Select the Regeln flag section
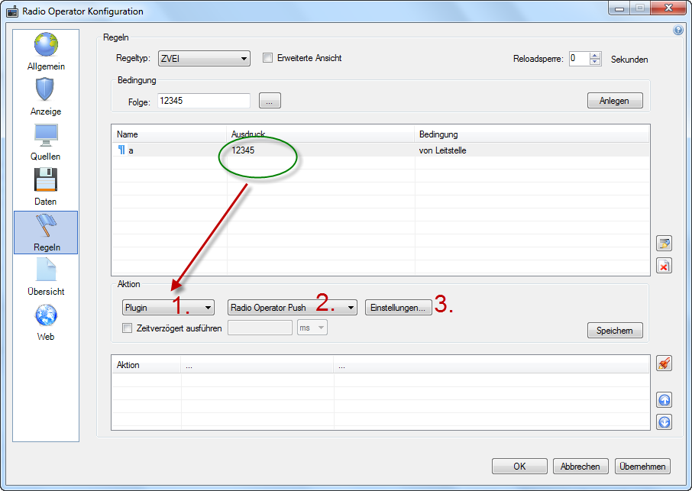Screen dimensions: 692x491 click(x=46, y=232)
